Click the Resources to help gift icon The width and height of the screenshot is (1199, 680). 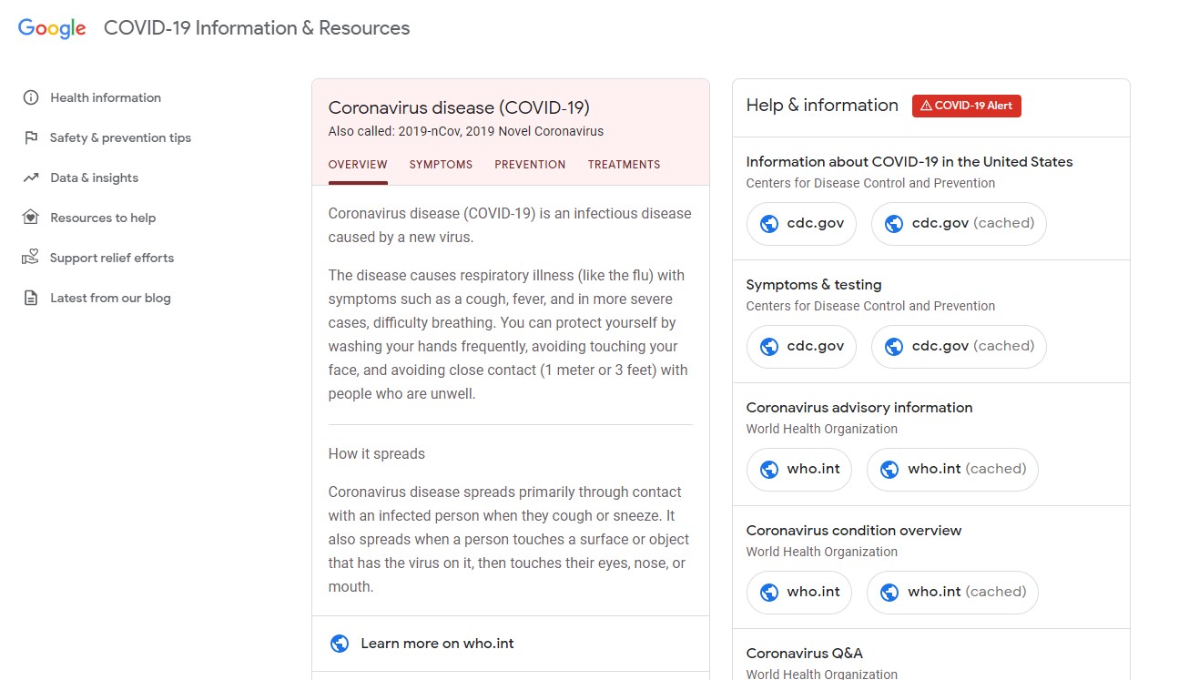[x=30, y=218]
